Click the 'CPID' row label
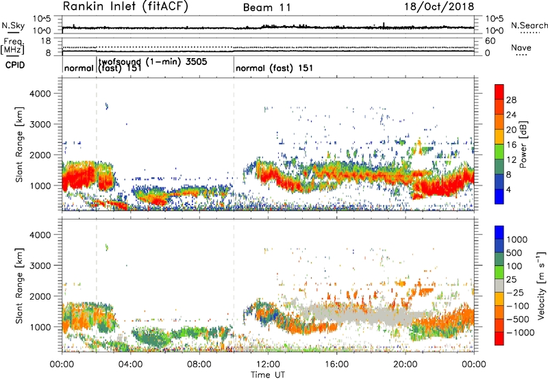The image size is (548, 379). tap(15, 65)
